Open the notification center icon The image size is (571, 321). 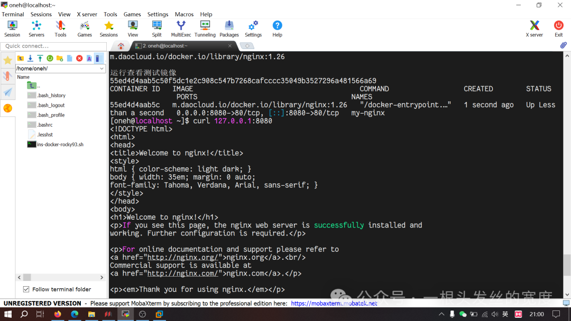click(556, 314)
